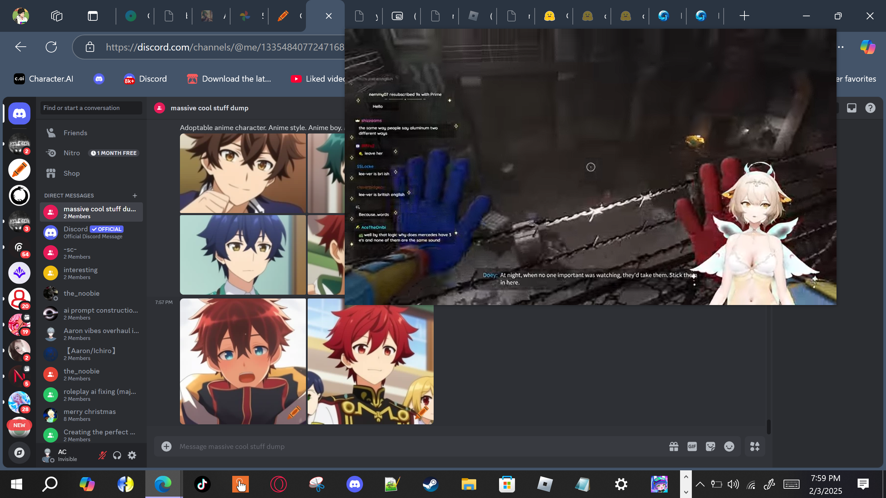Refresh the Discord page in Edge

point(51,47)
